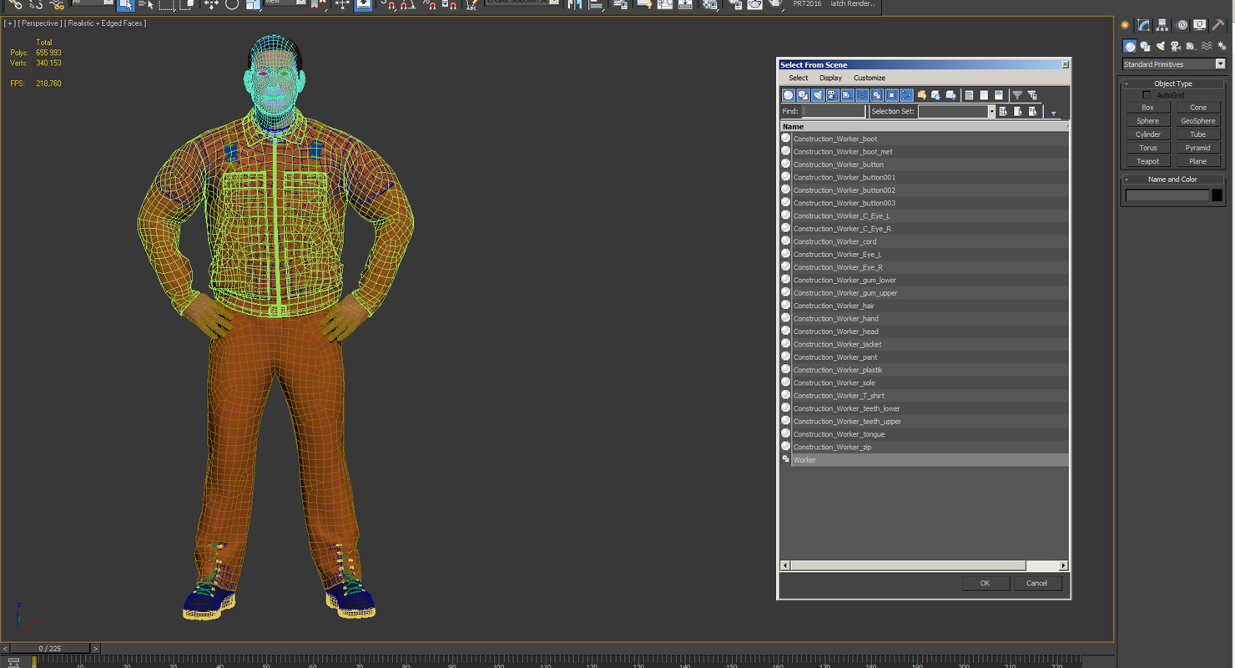1235x668 pixels.
Task: Open the Utilities hammer tab
Action: coord(1218,25)
